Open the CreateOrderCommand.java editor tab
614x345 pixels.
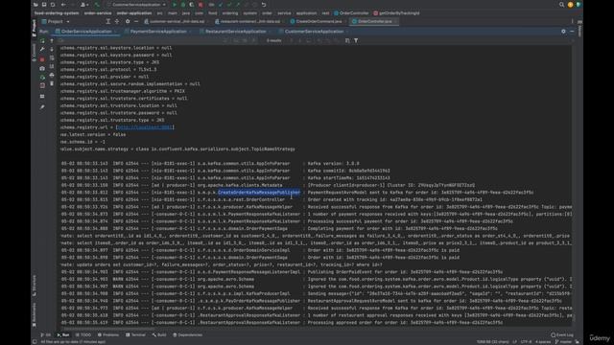[319, 21]
